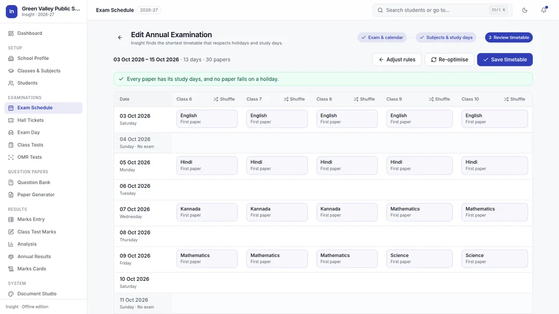559x314 pixels.
Task: Open Marks Entry menu item
Action: (44, 219)
